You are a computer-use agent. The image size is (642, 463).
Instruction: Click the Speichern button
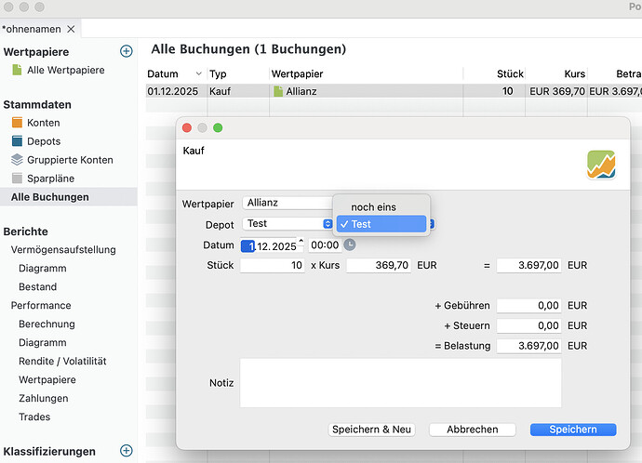click(572, 430)
